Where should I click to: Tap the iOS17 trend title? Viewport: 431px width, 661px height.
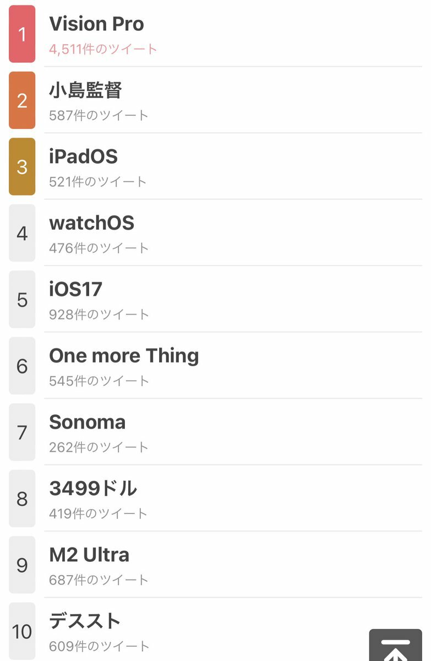(75, 289)
